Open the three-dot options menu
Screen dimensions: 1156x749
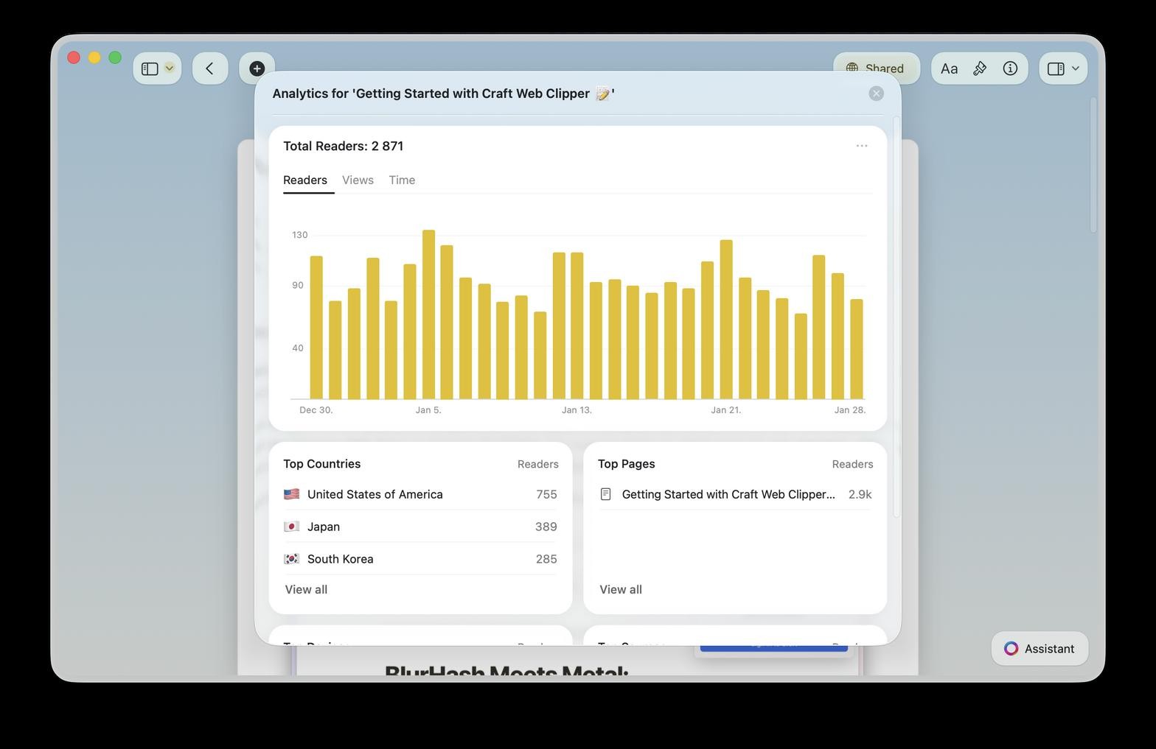pos(861,146)
